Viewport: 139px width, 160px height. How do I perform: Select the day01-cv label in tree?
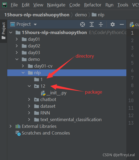(43, 66)
